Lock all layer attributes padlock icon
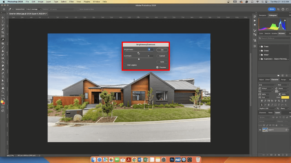This screenshot has width=291, height=163. (x=276, y=125)
